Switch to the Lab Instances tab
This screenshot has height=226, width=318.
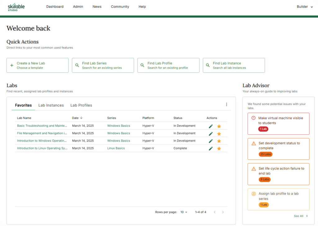pyautogui.click(x=51, y=105)
